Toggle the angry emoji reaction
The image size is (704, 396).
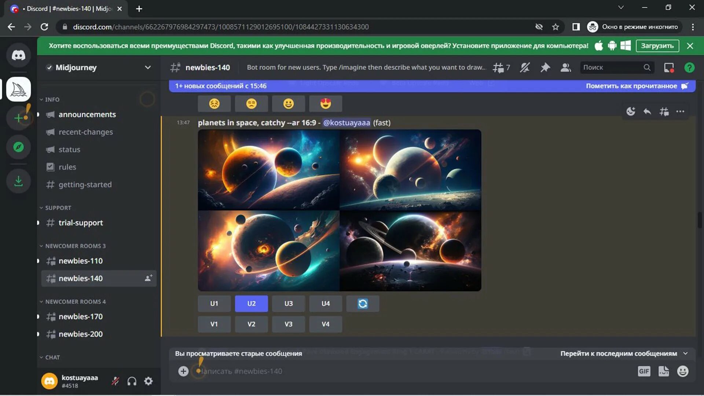click(x=214, y=103)
